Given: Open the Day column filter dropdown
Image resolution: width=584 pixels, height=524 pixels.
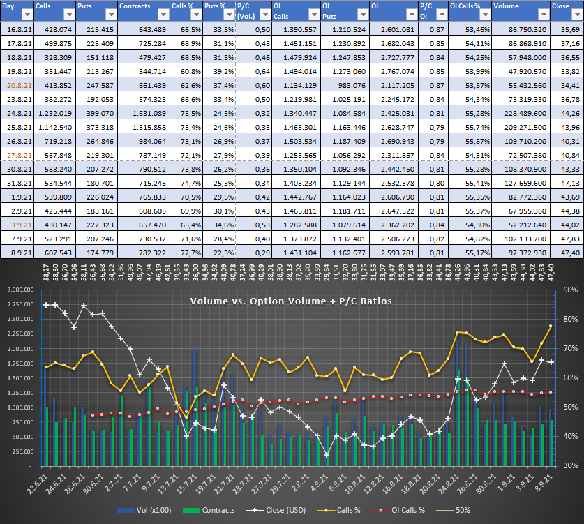Looking at the screenshot, I should [x=28, y=15].
